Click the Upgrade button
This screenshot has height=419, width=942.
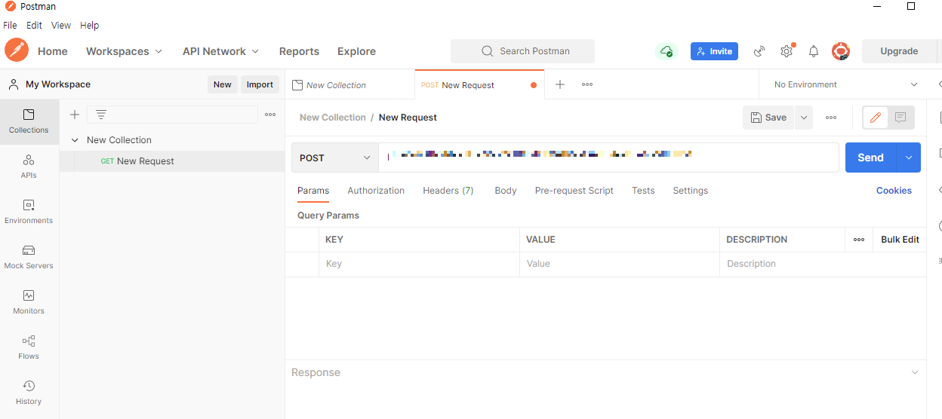(899, 51)
